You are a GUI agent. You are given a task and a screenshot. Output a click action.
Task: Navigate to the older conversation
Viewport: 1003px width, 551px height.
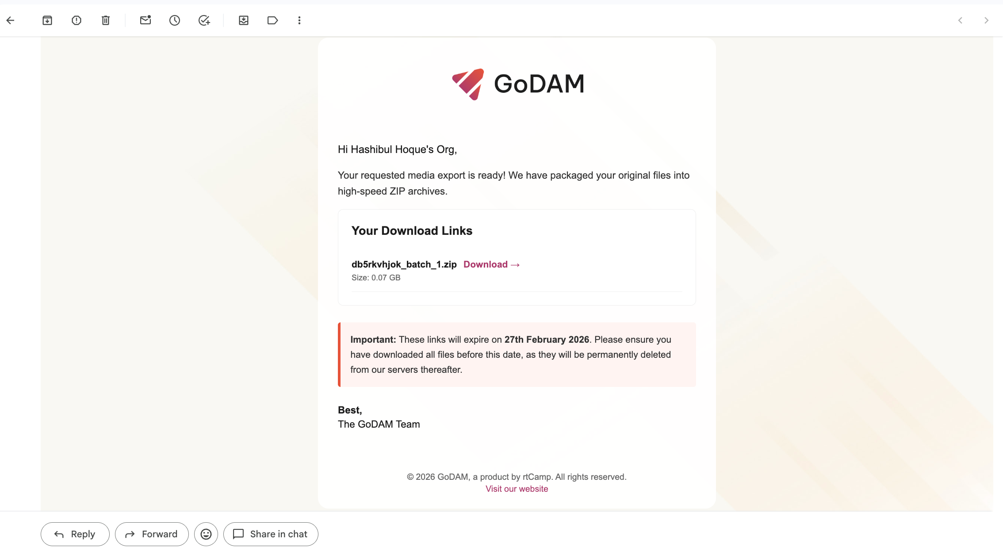point(986,20)
